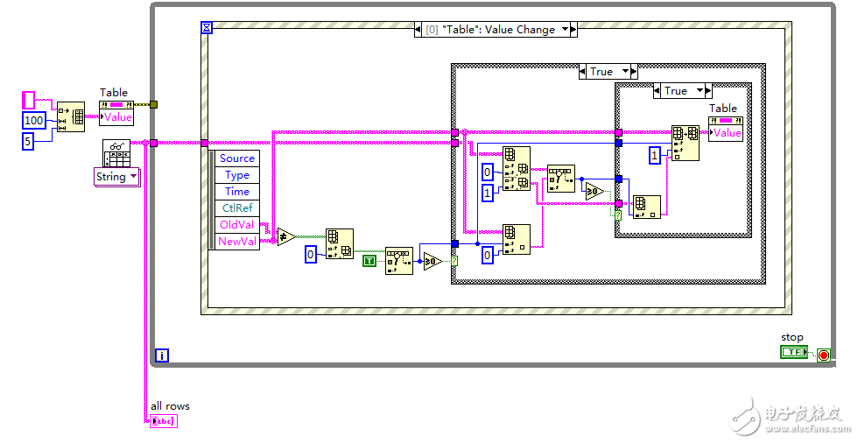This screenshot has height=443, width=858.
Task: Select NewVal in event data node
Action: (x=237, y=241)
